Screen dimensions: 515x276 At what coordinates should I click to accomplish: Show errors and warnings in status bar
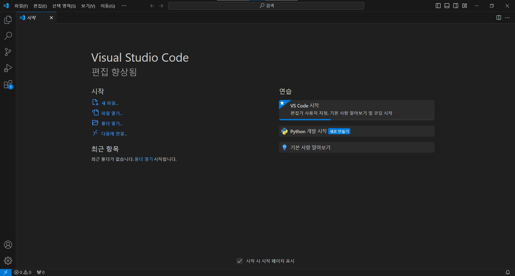click(x=23, y=272)
